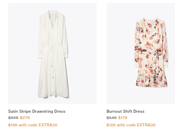Click the Satin Stripe Drawstring Dress title
Screen dimensions: 175x131
click(37, 111)
